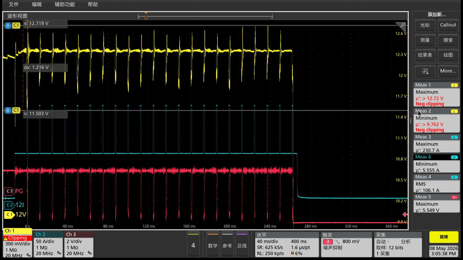The image size is (463, 260).
Task: Click the 噪声抑制 trigger mode text
Action: (x=333, y=248)
